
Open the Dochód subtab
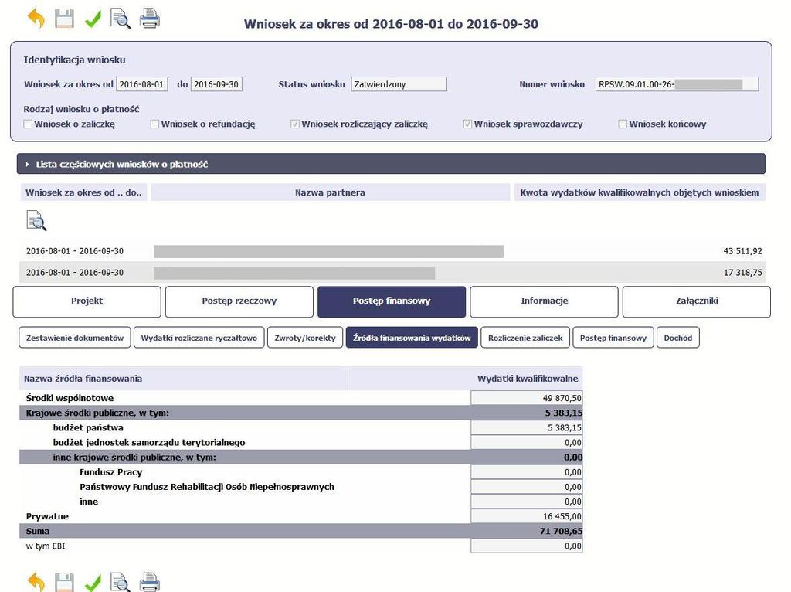pyautogui.click(x=678, y=339)
